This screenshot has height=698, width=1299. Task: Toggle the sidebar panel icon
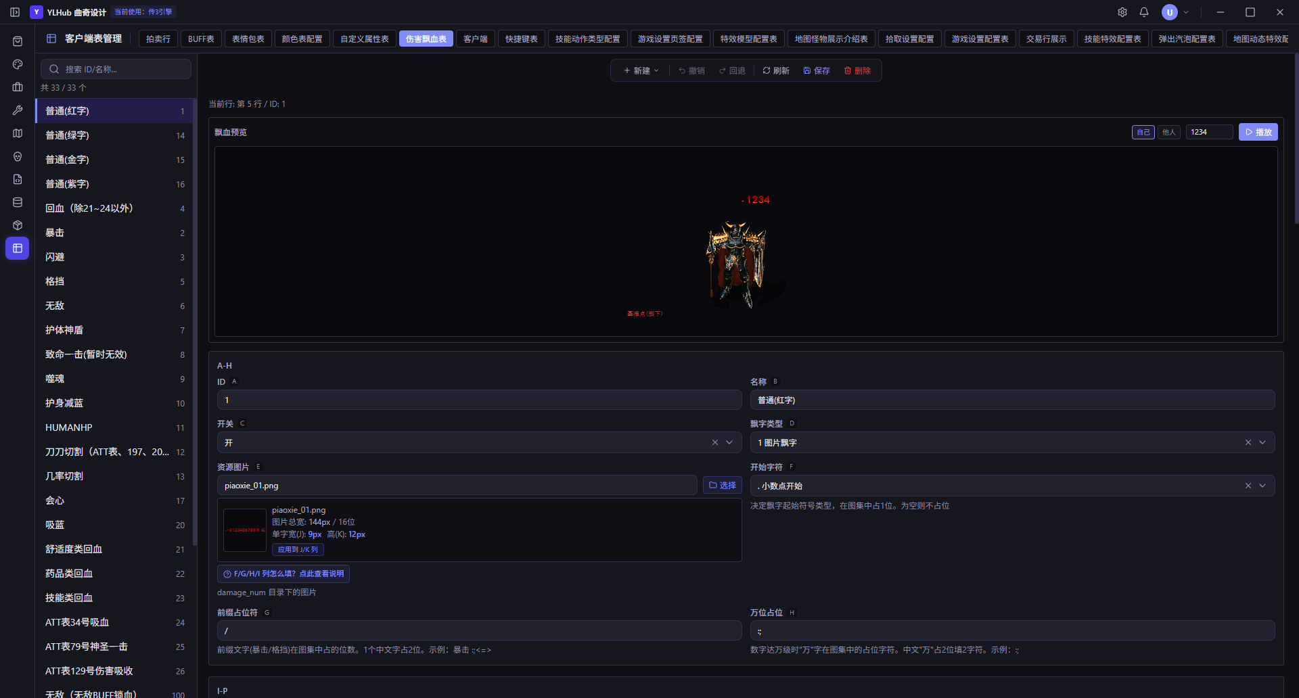coord(15,12)
